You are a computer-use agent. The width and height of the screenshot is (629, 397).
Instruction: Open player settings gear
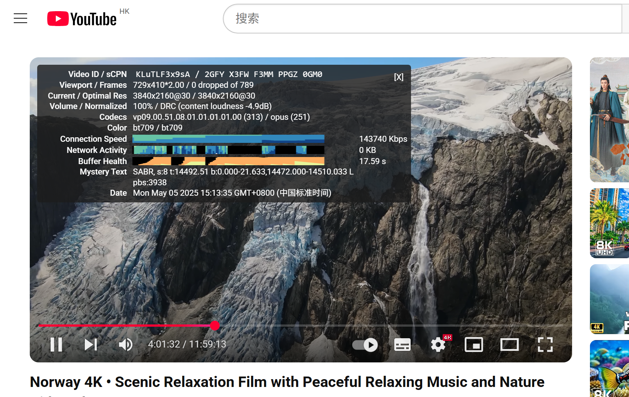(439, 345)
